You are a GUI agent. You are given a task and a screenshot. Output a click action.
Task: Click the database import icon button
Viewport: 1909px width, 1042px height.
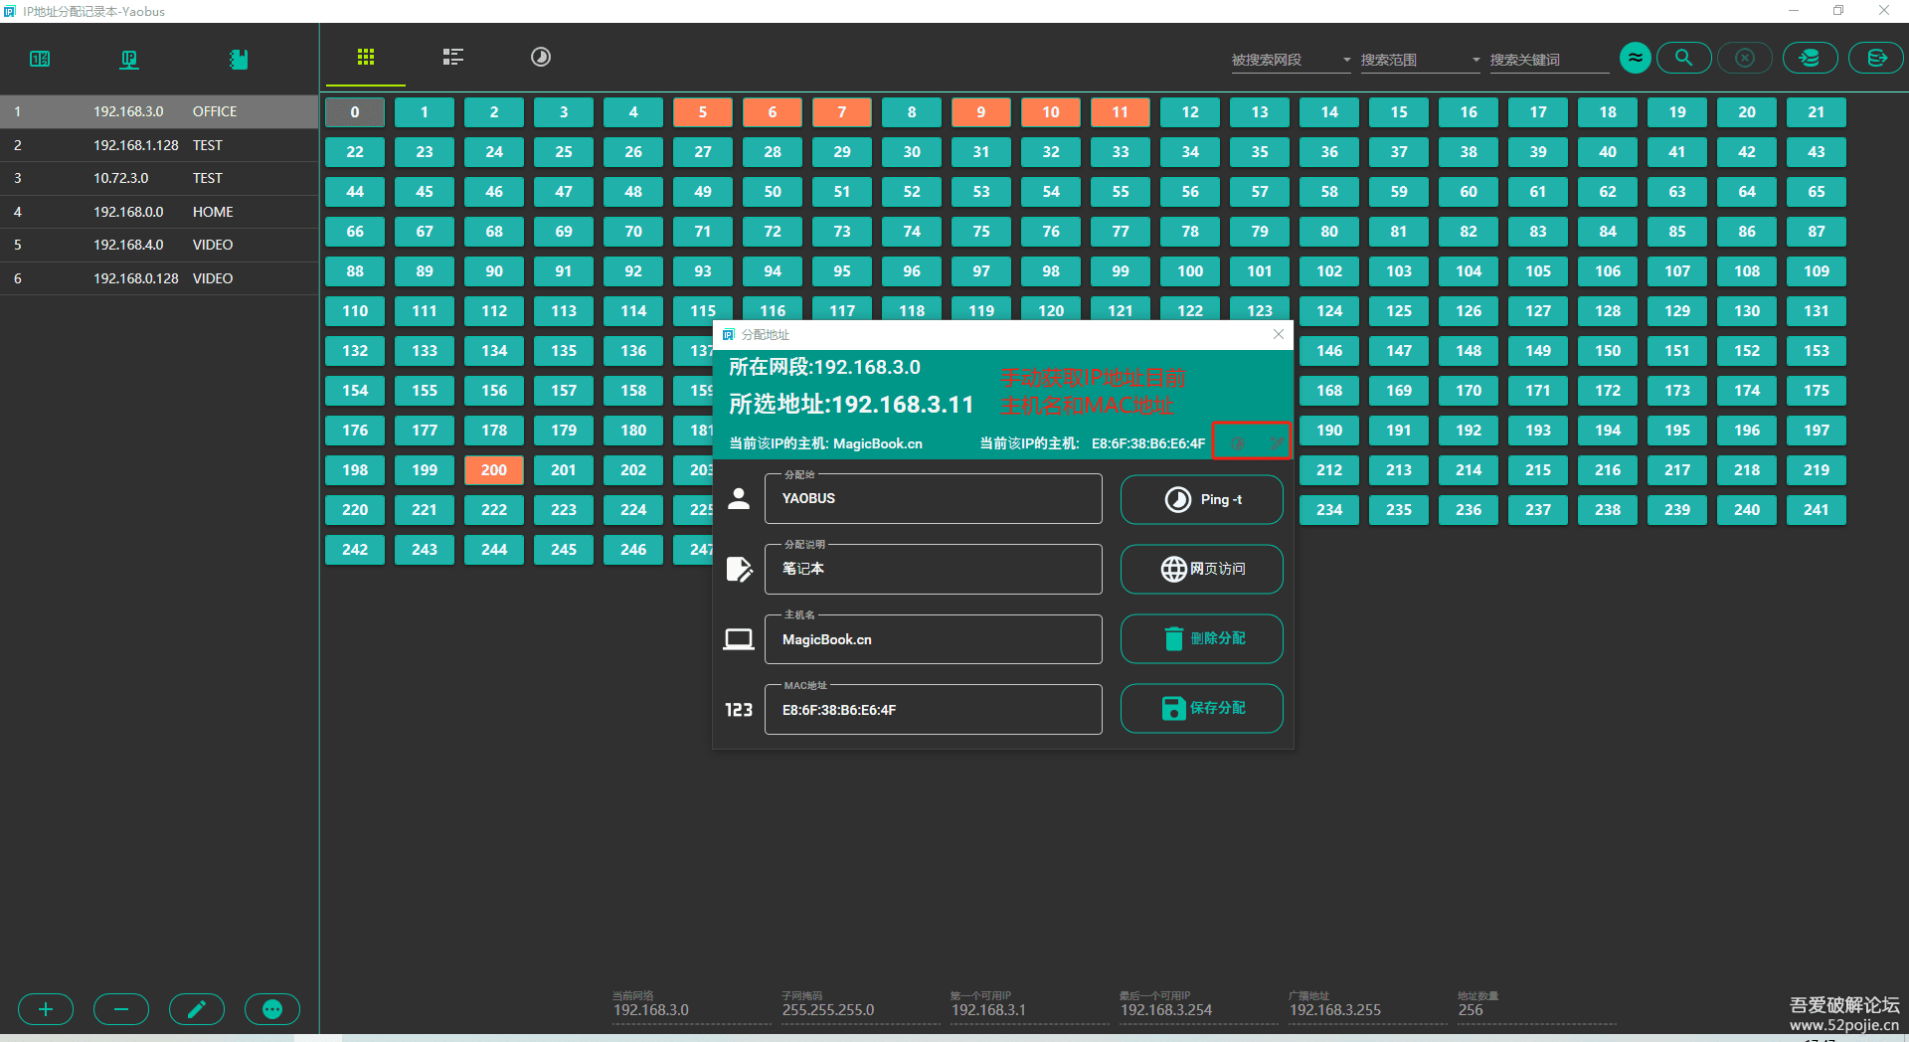pyautogui.click(x=1809, y=58)
